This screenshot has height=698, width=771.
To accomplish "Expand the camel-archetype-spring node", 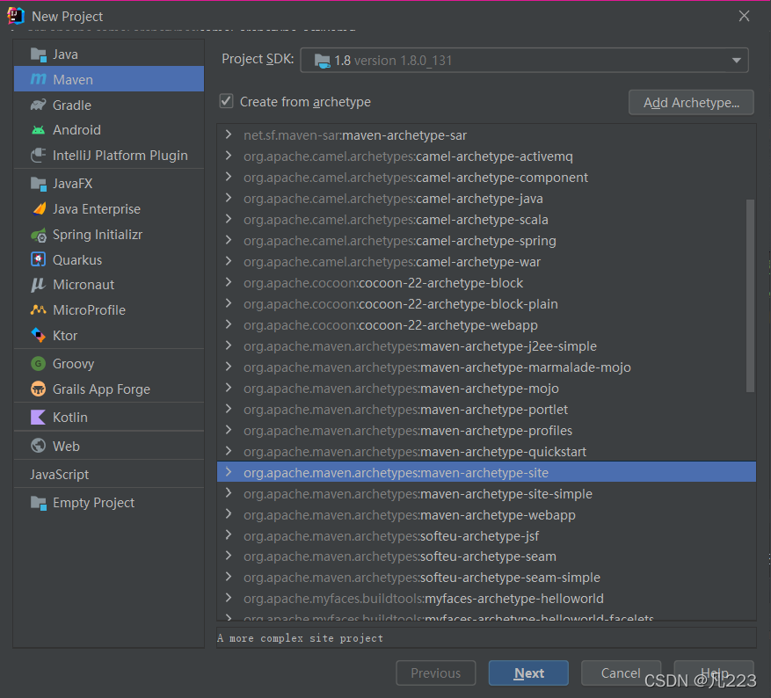I will (229, 240).
